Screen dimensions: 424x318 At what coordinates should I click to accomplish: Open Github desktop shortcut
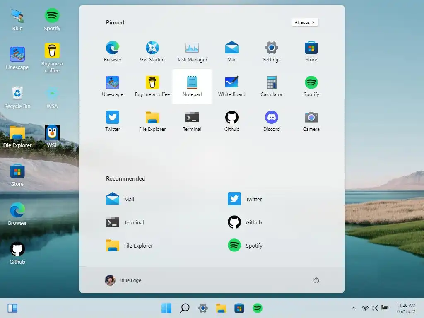17,253
